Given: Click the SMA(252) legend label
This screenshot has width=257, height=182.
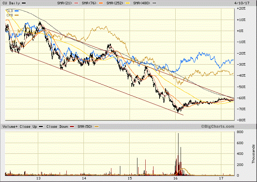Looking at the screenshot, I should [115, 3].
